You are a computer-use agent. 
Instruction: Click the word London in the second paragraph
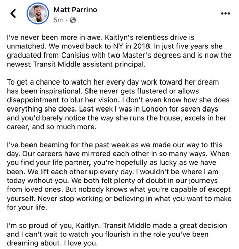click(x=155, y=109)
